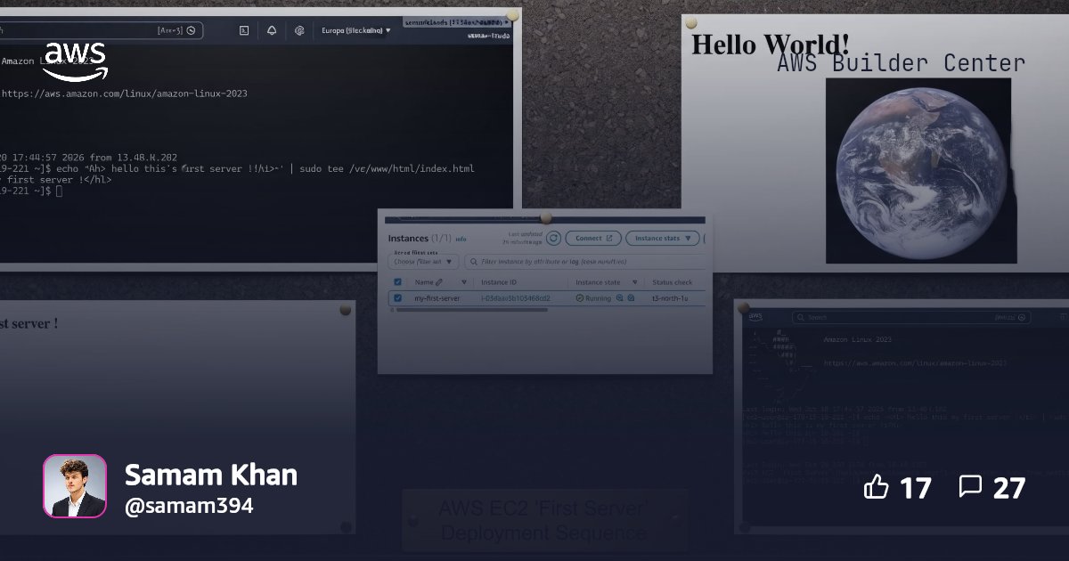Click the Status check column header
The width and height of the screenshot is (1069, 561).
(672, 282)
